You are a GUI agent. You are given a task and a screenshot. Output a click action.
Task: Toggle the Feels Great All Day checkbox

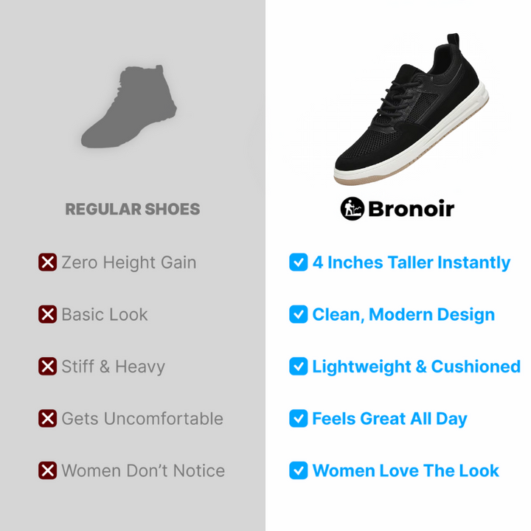point(299,418)
